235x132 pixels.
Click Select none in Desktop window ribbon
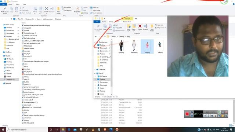click(95, 10)
